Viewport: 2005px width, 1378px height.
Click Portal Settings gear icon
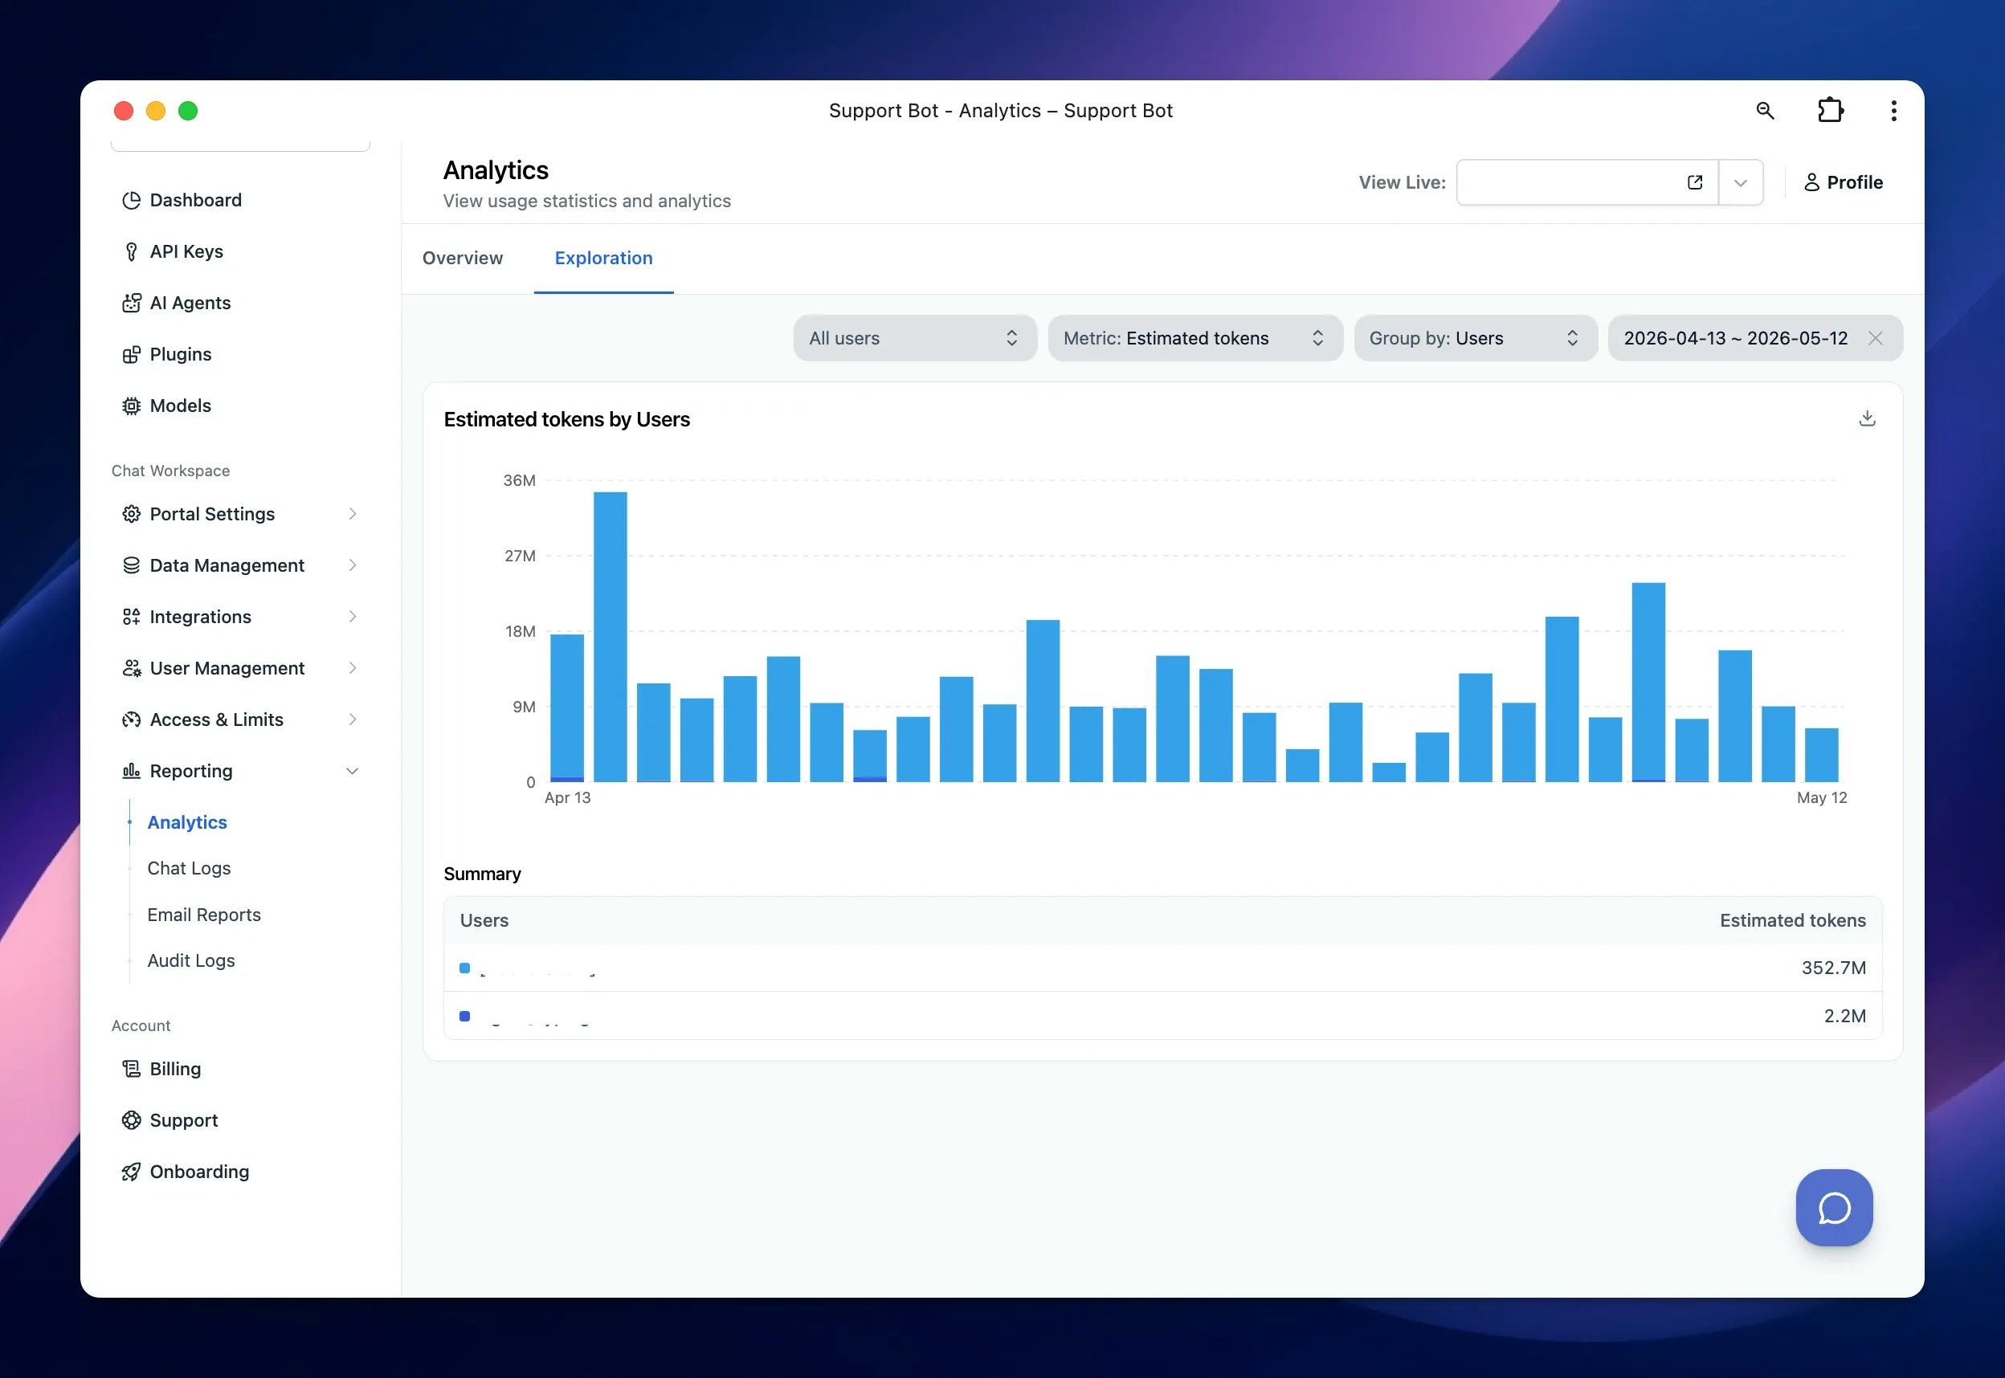[131, 514]
